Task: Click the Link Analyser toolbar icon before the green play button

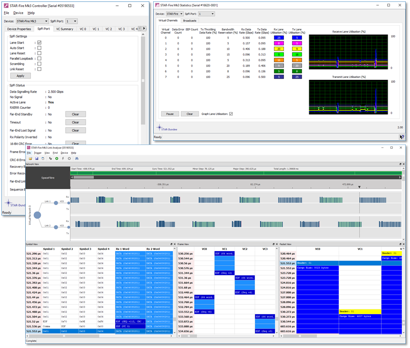Action: pyautogui.click(x=50, y=159)
